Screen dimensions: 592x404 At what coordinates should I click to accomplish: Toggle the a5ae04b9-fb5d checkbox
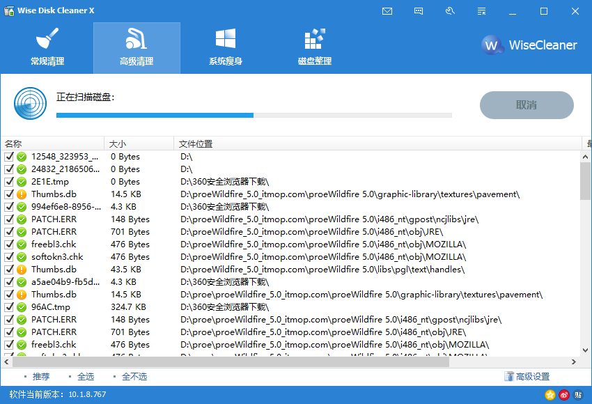(x=9, y=282)
